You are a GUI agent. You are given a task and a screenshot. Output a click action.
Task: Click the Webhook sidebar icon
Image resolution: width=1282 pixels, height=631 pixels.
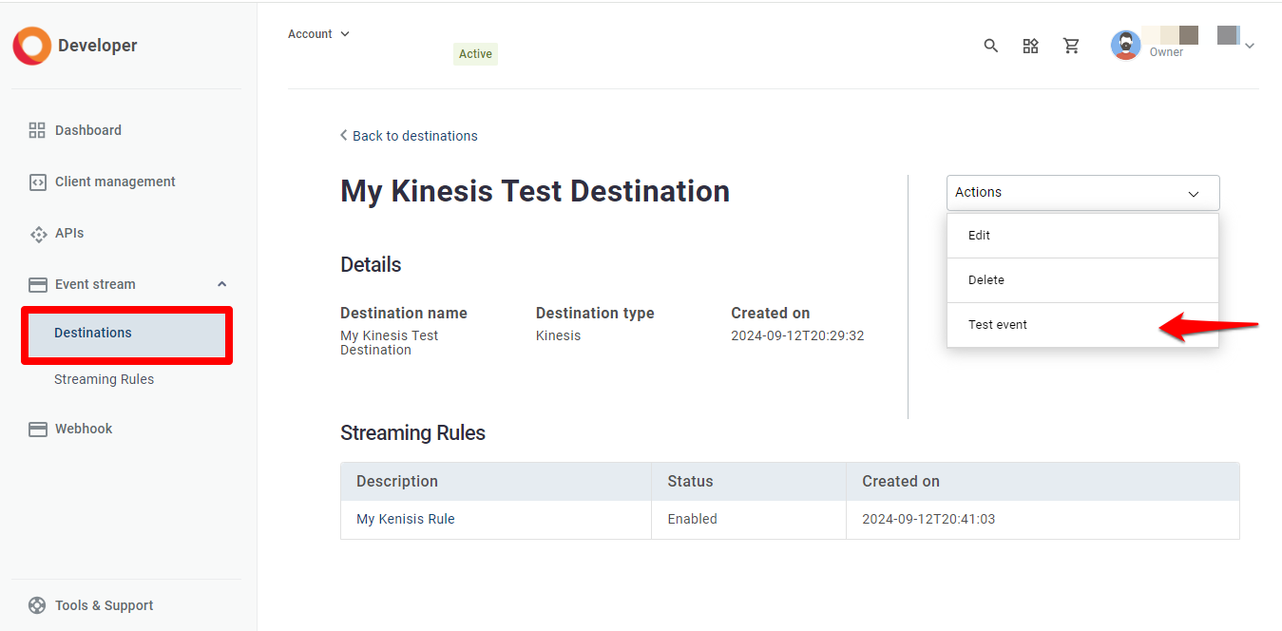click(37, 429)
